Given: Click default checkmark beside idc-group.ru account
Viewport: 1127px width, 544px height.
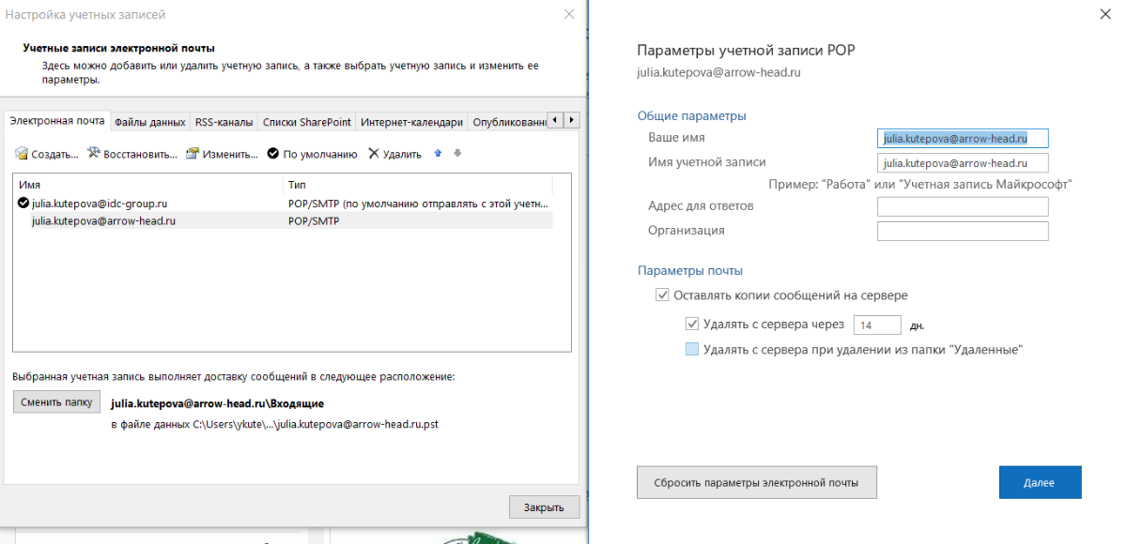Looking at the screenshot, I should pos(23,203).
